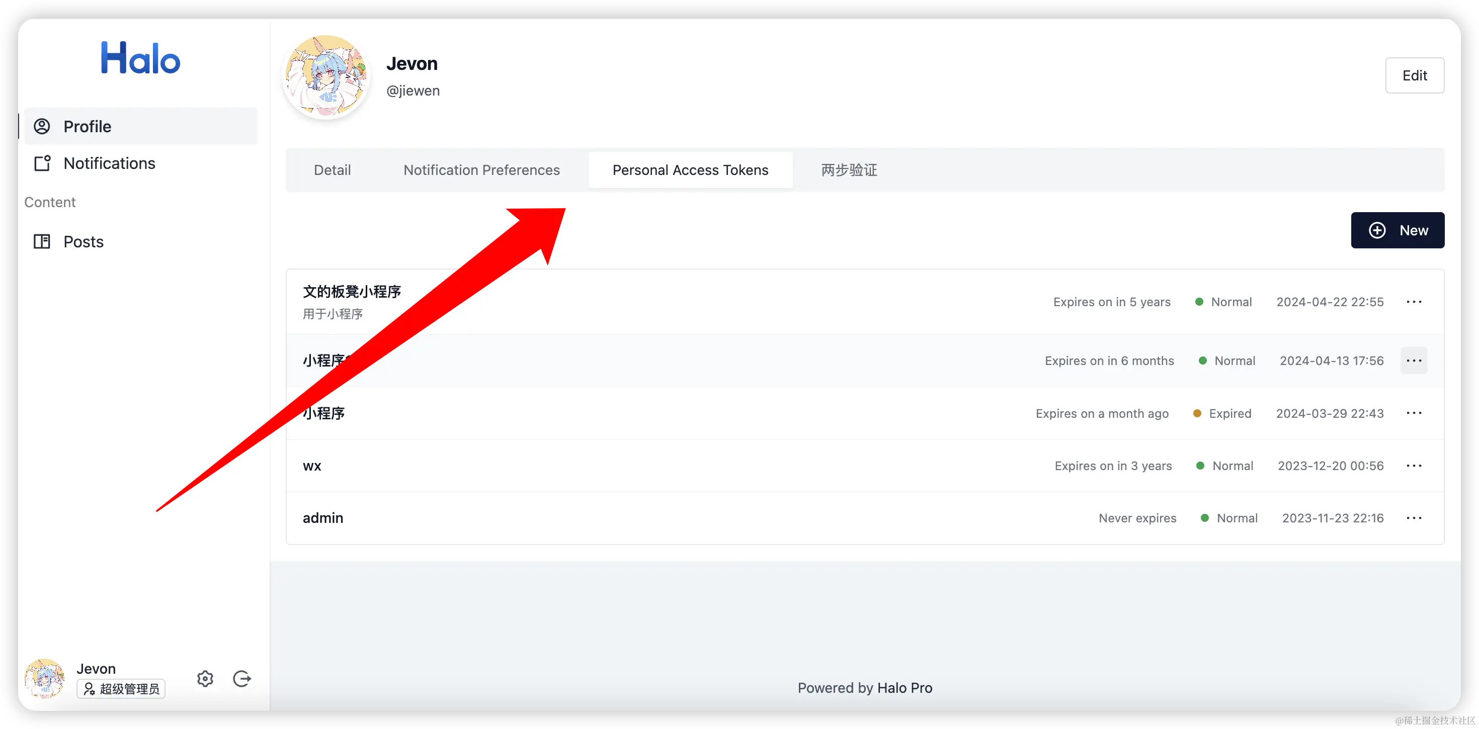Click Jevon's large profile avatar
Image resolution: width=1479 pixels, height=729 pixels.
(326, 77)
